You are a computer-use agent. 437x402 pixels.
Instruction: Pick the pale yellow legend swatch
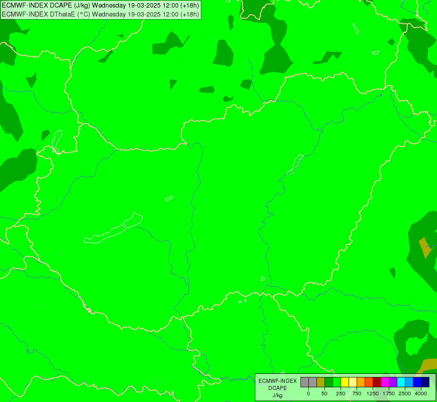click(353, 382)
